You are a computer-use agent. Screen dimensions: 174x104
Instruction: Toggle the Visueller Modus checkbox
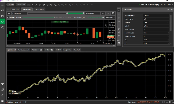coord(8,17)
